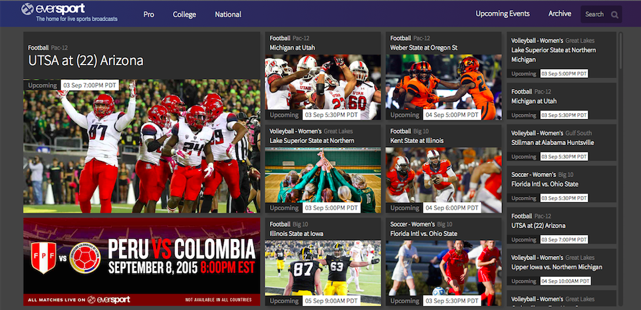Screen dimensions: 641x310
Task: Click the search magnifier icon
Action: tap(614, 15)
